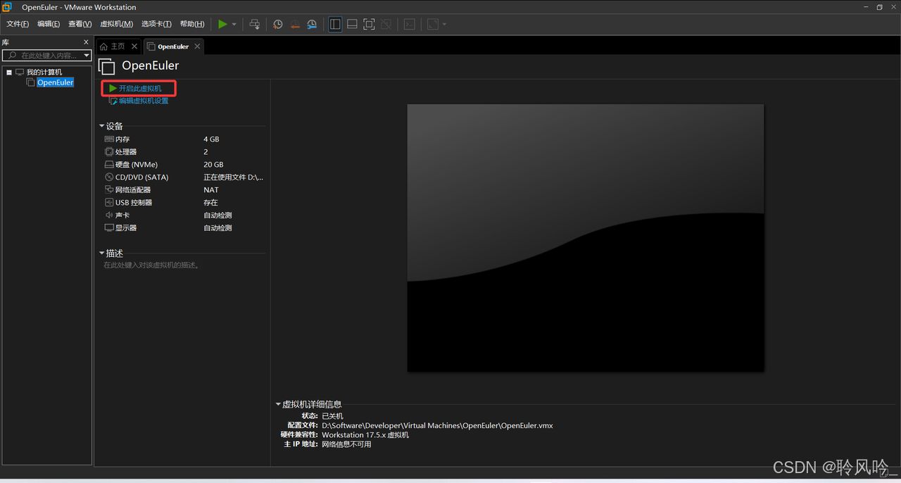Viewport: 901px width, 483px height.
Task: Click the network icon beside 网络适配器
Action: 109,190
